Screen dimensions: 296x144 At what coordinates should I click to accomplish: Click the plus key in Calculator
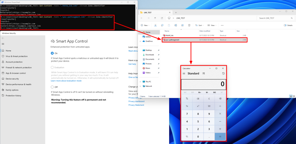click(x=220, y=129)
